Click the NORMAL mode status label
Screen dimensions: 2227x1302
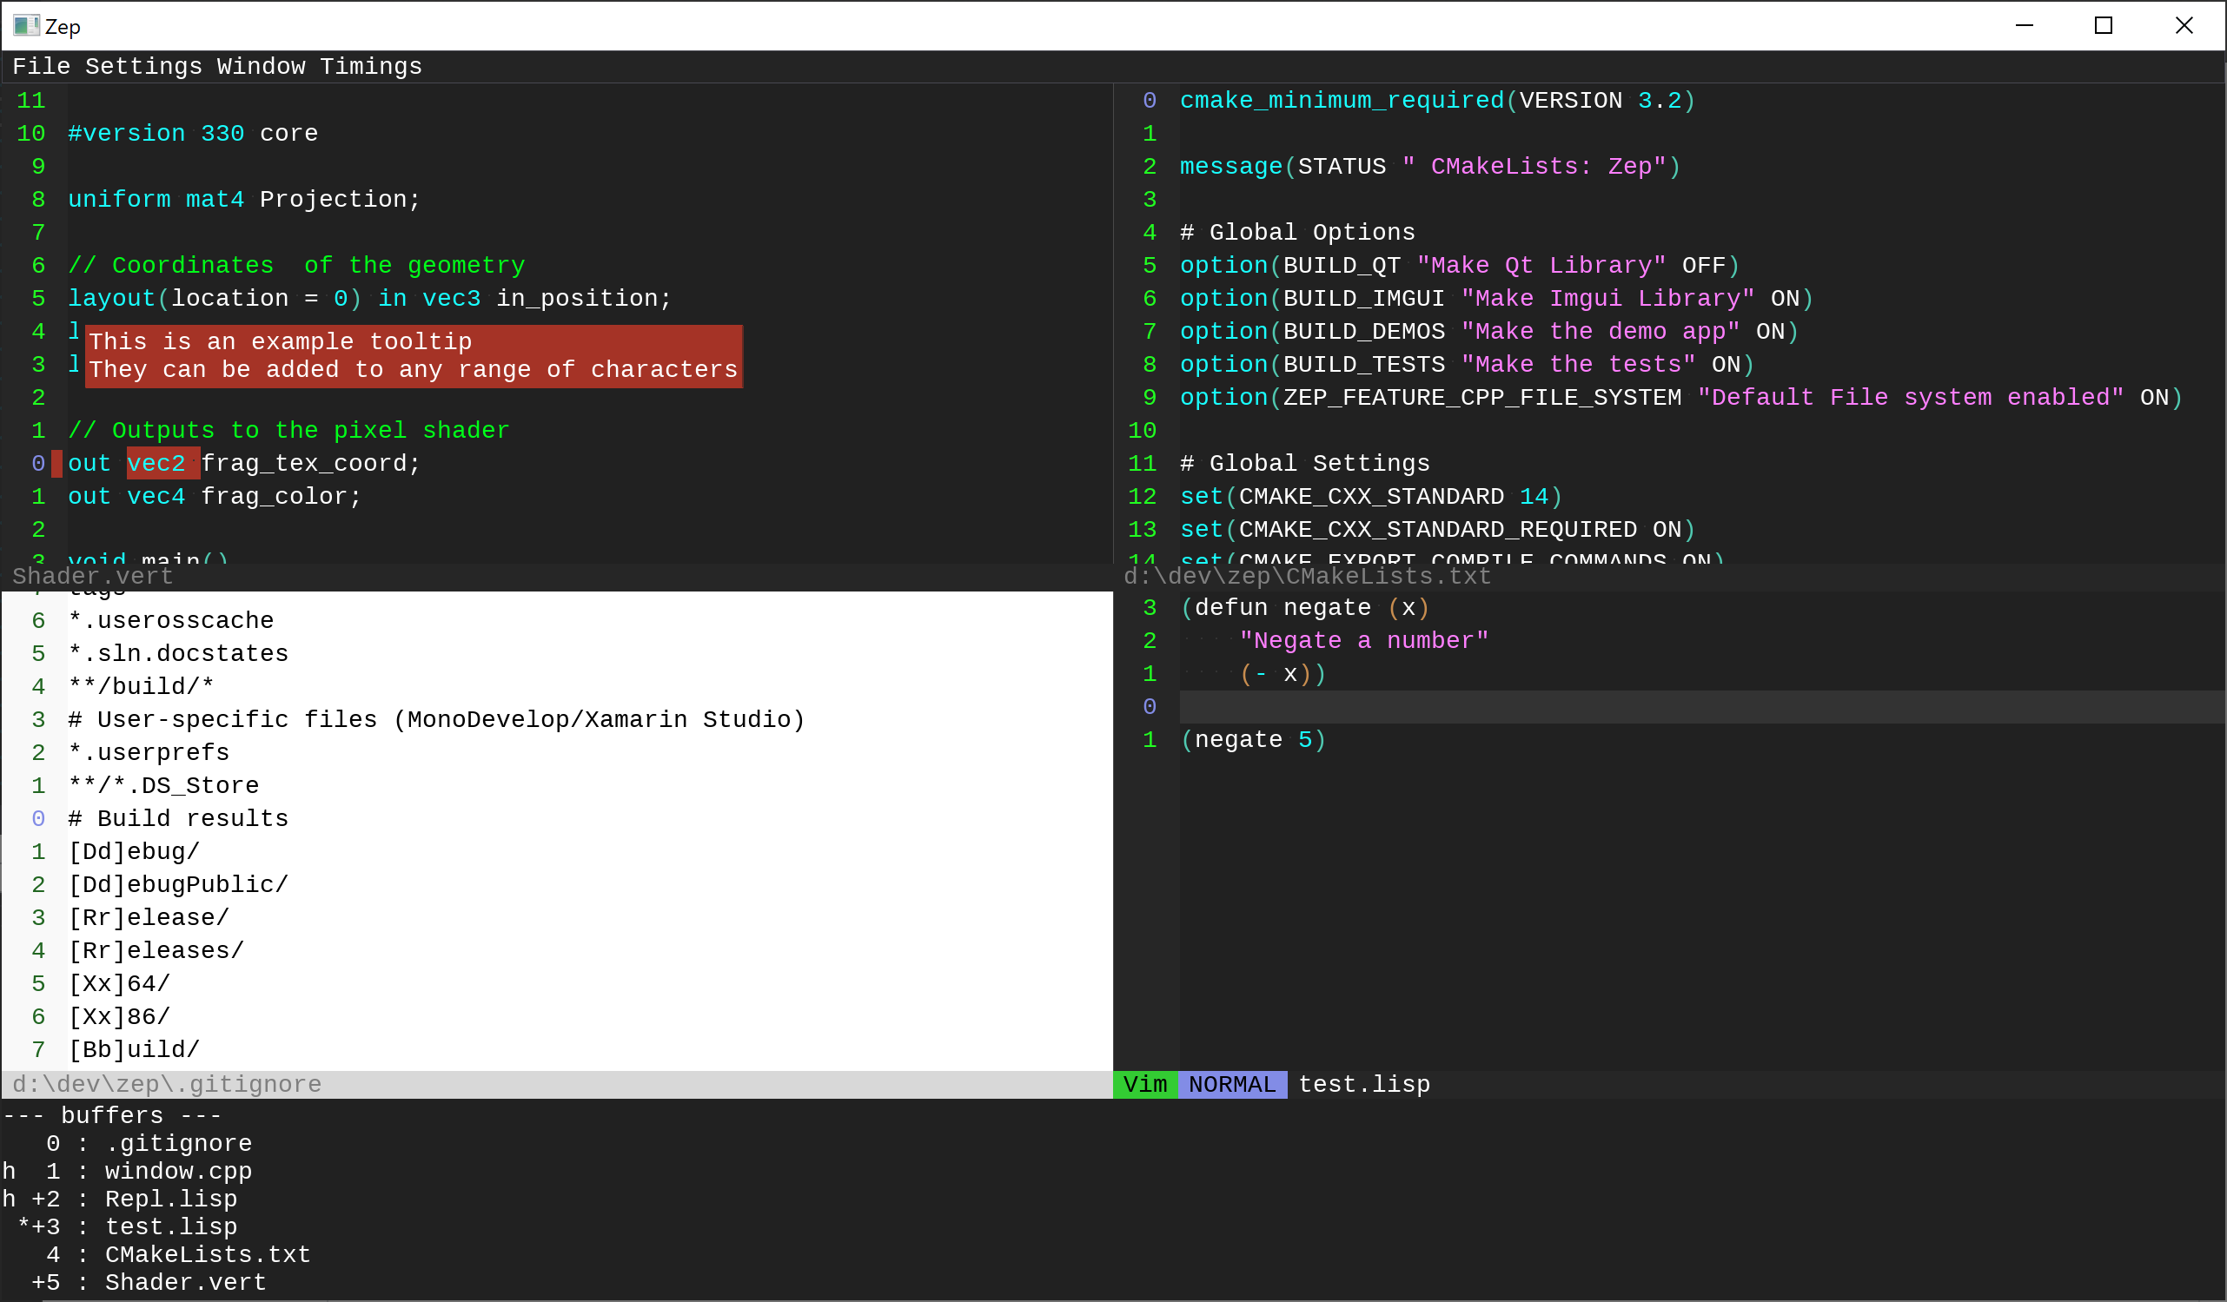point(1232,1084)
